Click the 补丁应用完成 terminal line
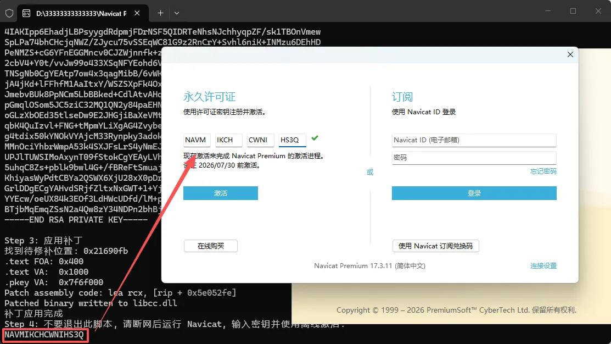Screen dimensions: 611x344 (x=33, y=314)
